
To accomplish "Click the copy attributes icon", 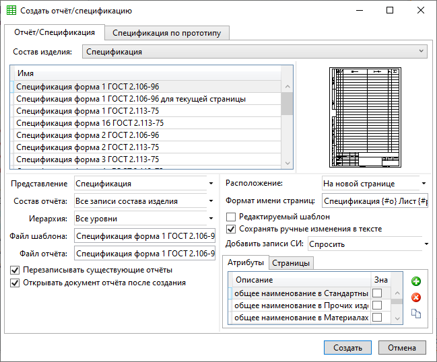I will [x=416, y=314].
